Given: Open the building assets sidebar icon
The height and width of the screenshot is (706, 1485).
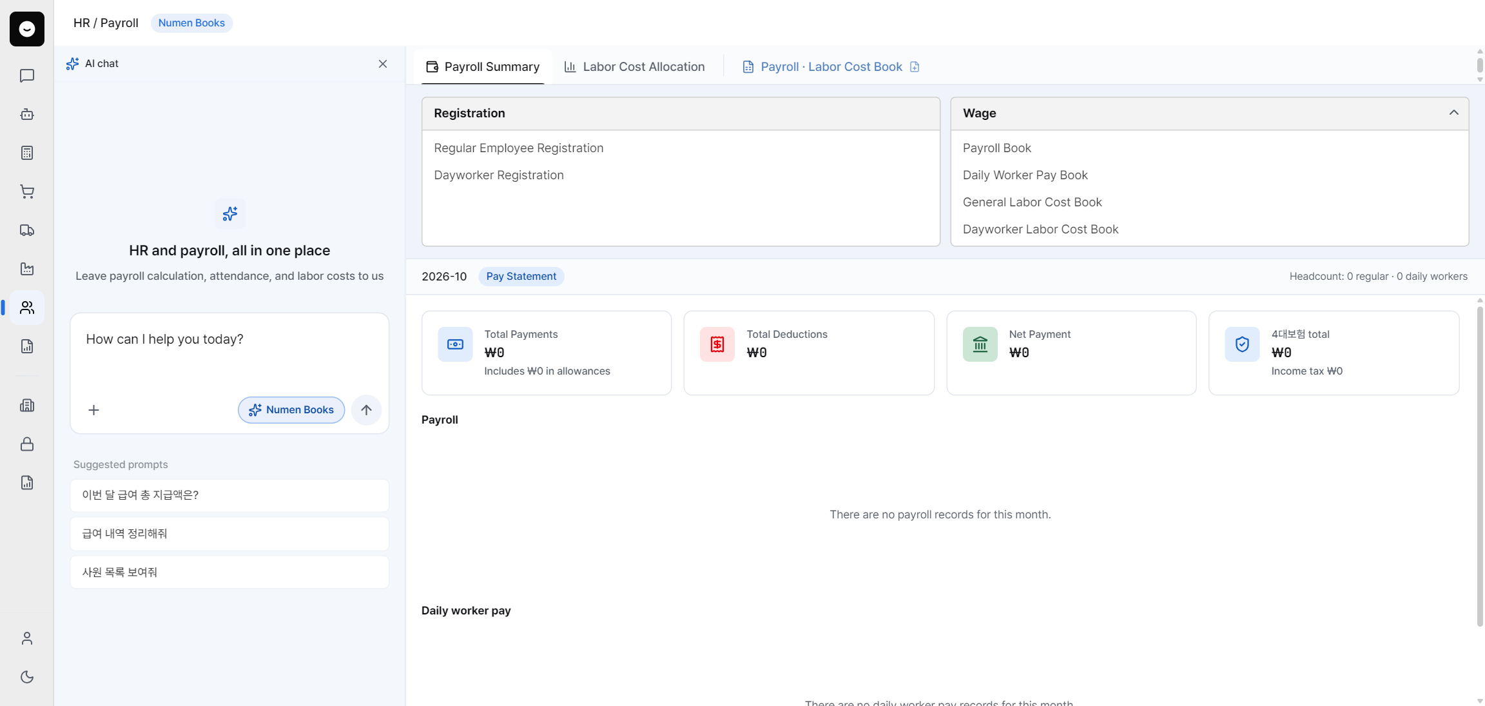Looking at the screenshot, I should coord(27,406).
